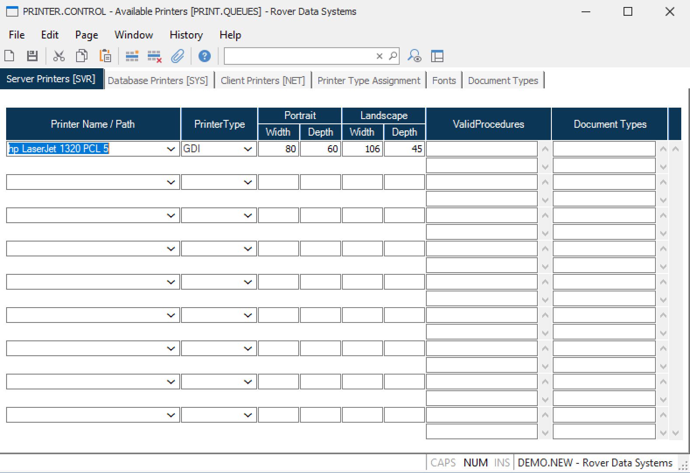The width and height of the screenshot is (690, 473).
Task: Click the Copy icon in the toolbar
Action: click(82, 56)
